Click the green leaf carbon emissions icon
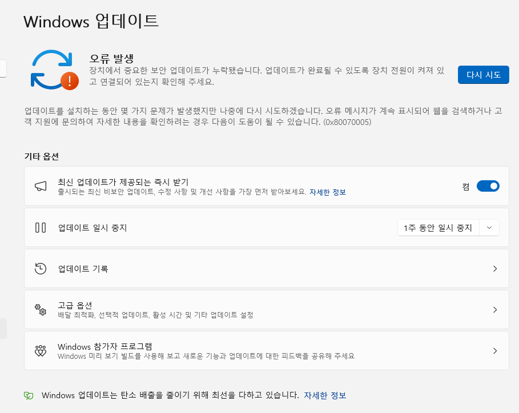Screen dimensions: 519x413 tap(29, 395)
